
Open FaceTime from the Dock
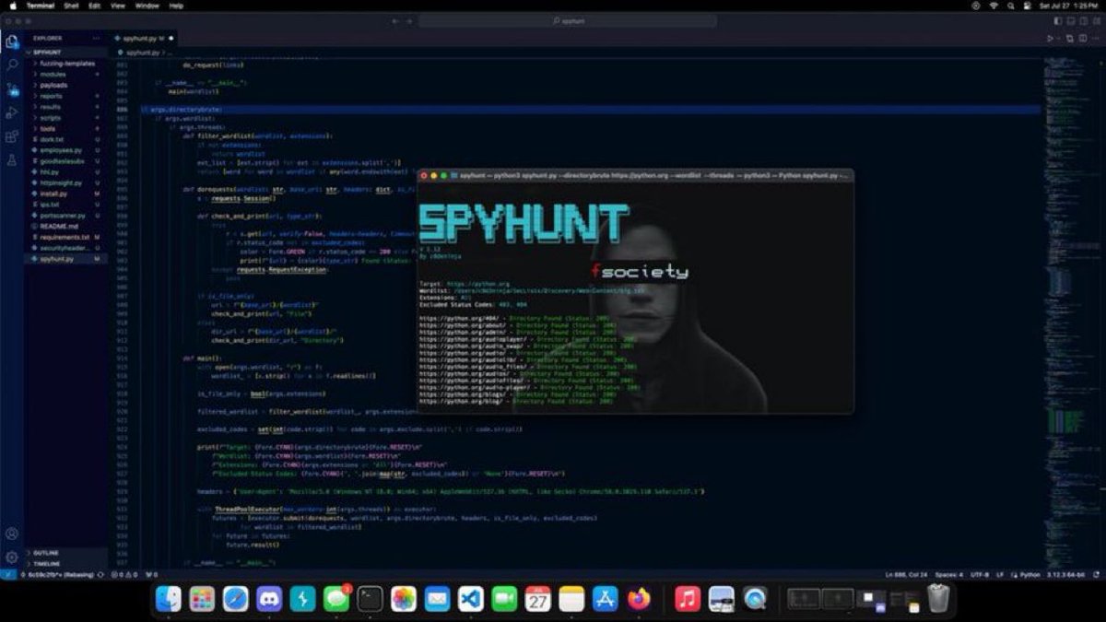pos(504,599)
